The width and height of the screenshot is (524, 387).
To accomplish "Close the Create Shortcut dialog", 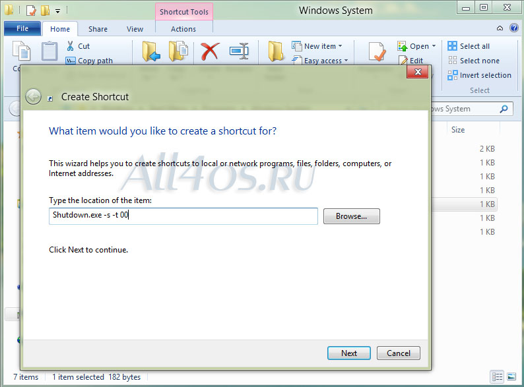I will click(417, 72).
